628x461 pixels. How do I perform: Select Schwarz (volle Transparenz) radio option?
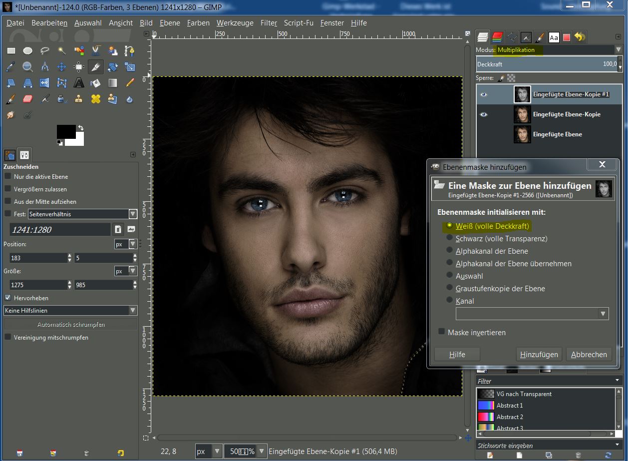[450, 238]
